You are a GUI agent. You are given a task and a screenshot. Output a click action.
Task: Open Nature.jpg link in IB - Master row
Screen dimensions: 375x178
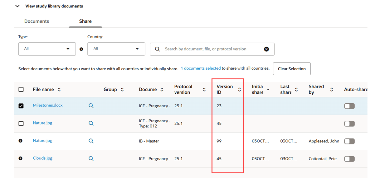(x=42, y=140)
